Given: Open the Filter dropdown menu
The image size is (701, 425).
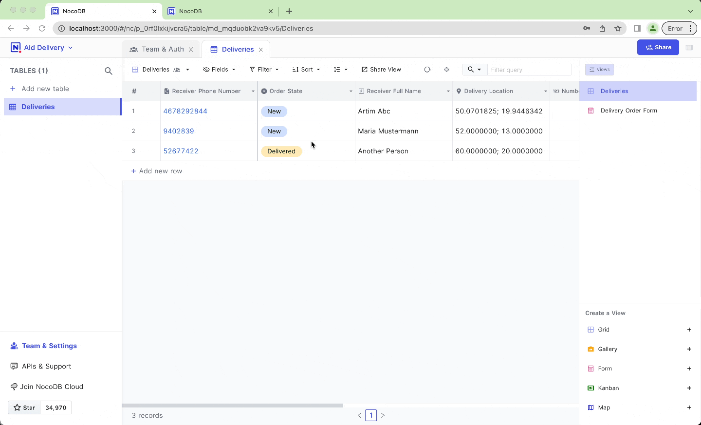Looking at the screenshot, I should [264, 70].
